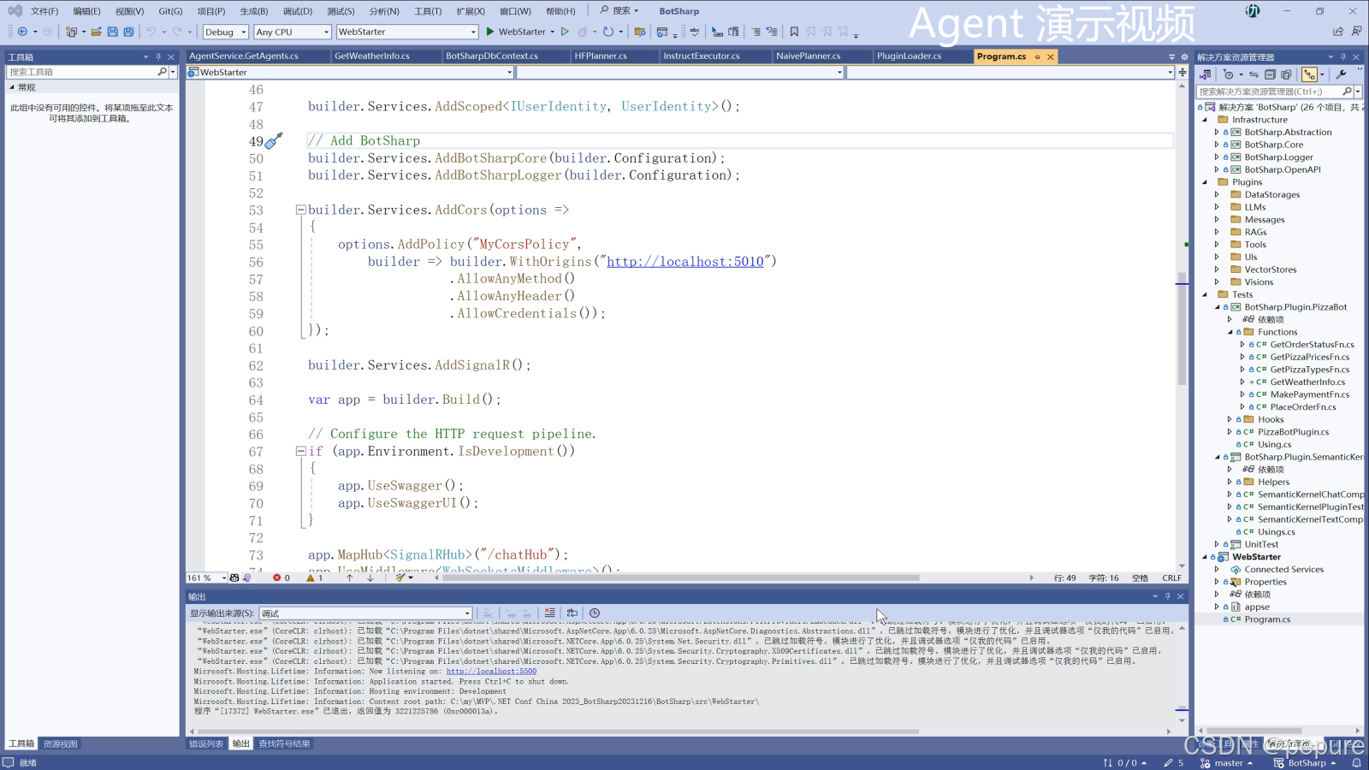Expand the BotSharp.Core project node

click(1218, 144)
